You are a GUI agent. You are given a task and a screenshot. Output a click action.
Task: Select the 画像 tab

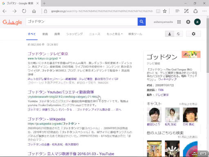pyautogui.click(x=57, y=34)
